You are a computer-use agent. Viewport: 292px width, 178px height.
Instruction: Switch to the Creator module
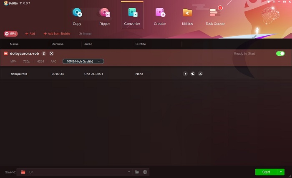160,16
